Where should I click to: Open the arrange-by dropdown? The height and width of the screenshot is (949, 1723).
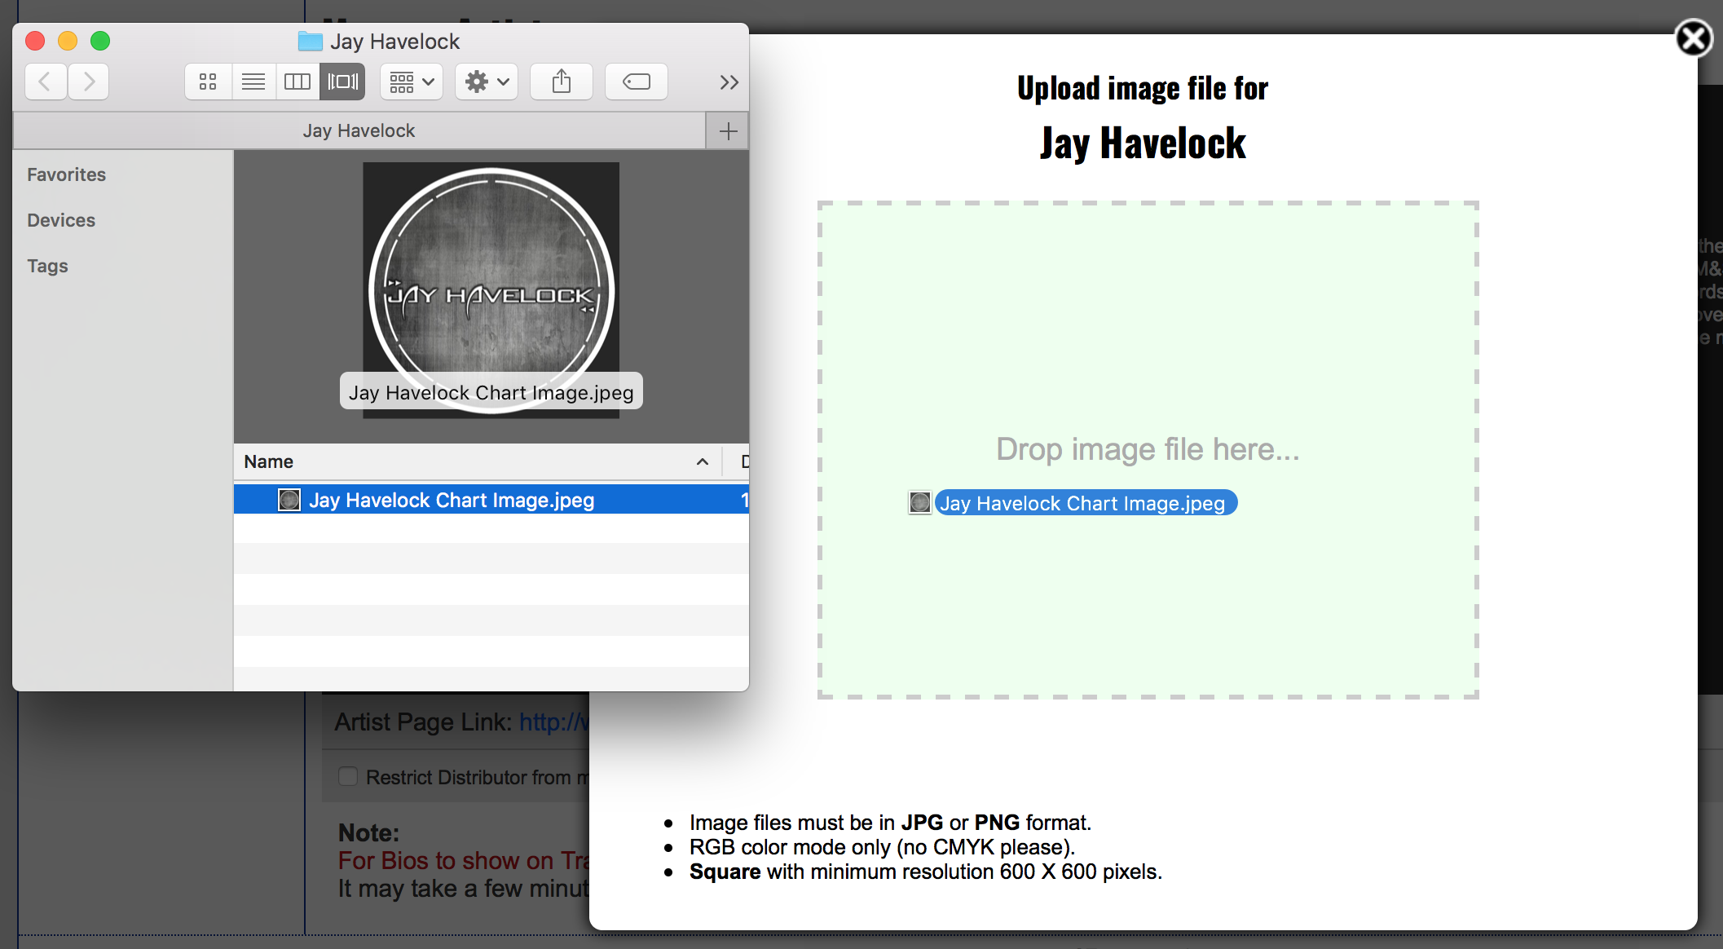[411, 82]
